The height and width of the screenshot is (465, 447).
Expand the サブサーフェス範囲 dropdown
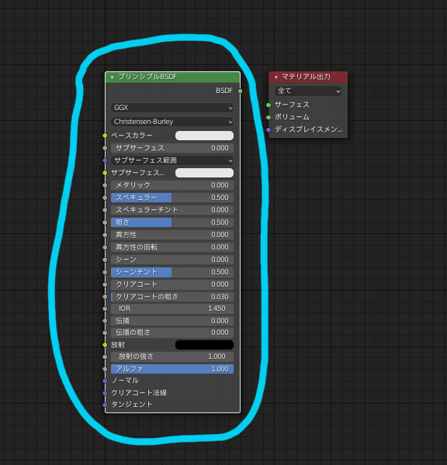[172, 160]
